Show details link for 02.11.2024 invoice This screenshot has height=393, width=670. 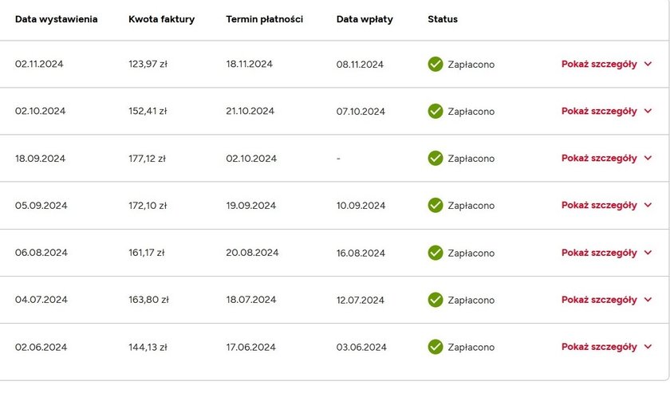[599, 64]
